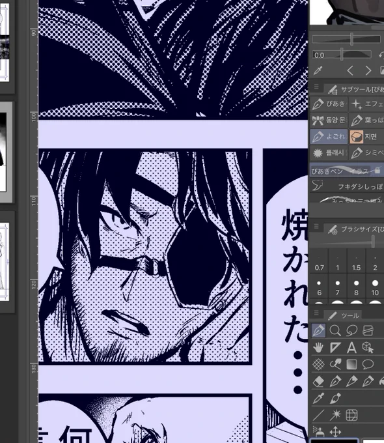Select the straight Line figure tool

(318, 415)
